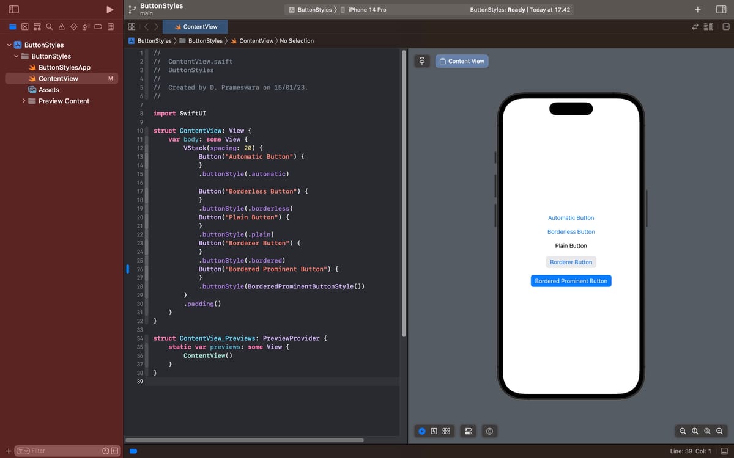The image size is (734, 458).
Task: Zoom in the preview canvas
Action: pyautogui.click(x=719, y=431)
